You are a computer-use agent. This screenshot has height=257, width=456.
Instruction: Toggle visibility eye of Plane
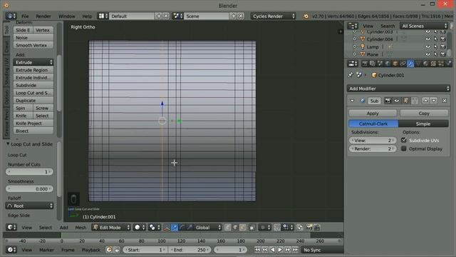(x=427, y=54)
